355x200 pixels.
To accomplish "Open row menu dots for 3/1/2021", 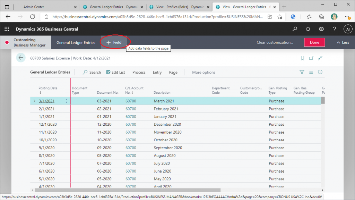I will pyautogui.click(x=66, y=101).
